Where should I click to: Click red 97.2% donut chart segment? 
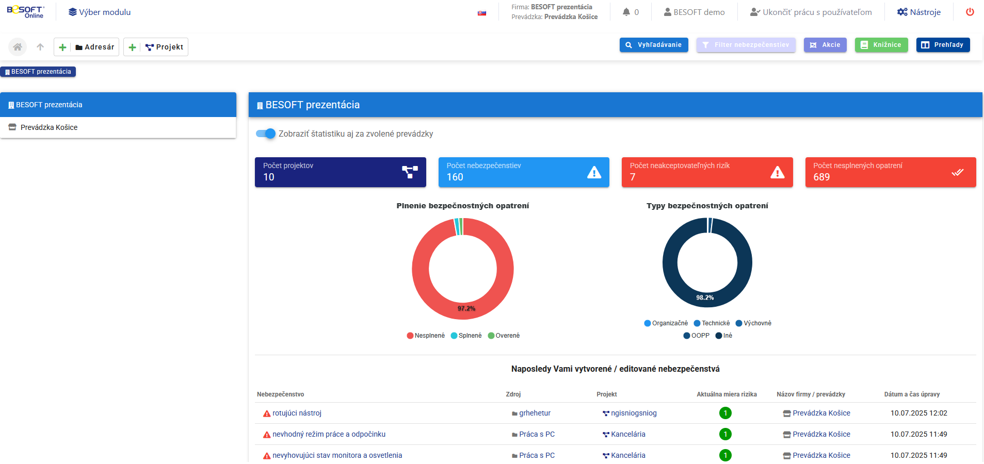(x=466, y=311)
